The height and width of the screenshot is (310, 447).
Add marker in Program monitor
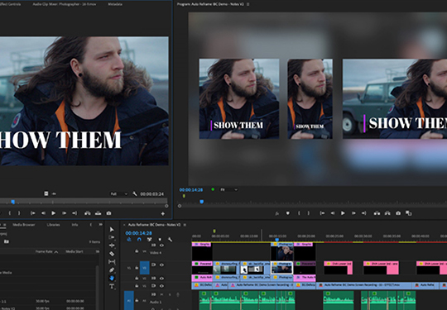point(287,213)
